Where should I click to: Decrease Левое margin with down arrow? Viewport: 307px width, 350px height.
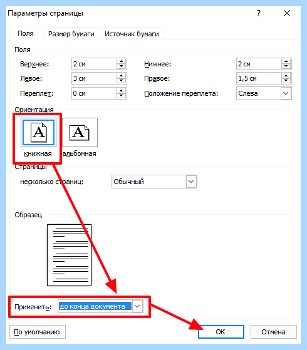click(121, 81)
